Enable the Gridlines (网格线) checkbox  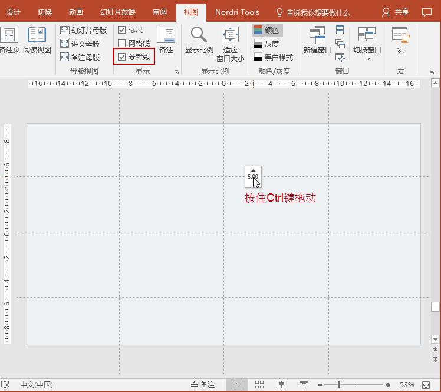(x=122, y=44)
